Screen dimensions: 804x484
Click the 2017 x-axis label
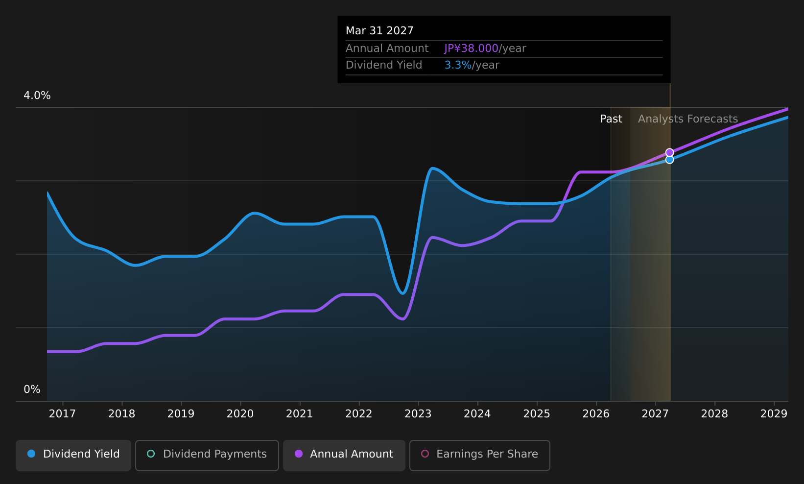tap(62, 414)
